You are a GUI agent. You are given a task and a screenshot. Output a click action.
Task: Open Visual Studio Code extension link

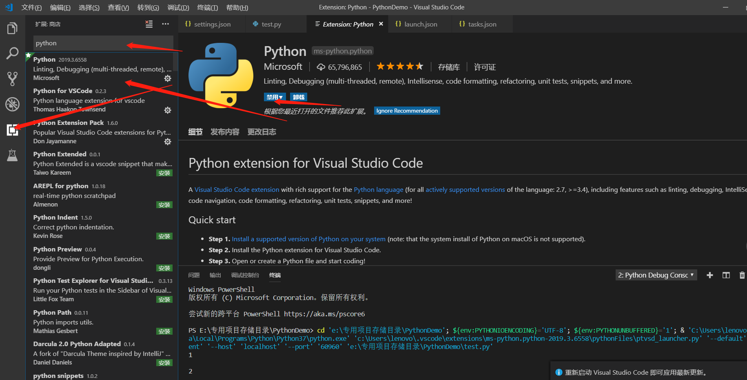point(237,189)
